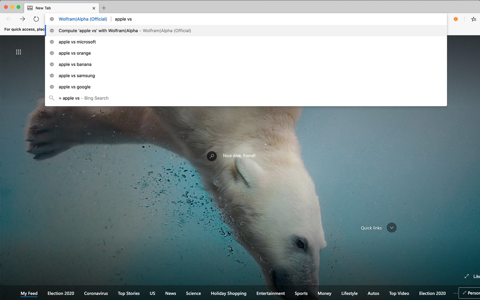The width and height of the screenshot is (480, 300).
Task: Open the Top Video feed tab
Action: tap(399, 293)
